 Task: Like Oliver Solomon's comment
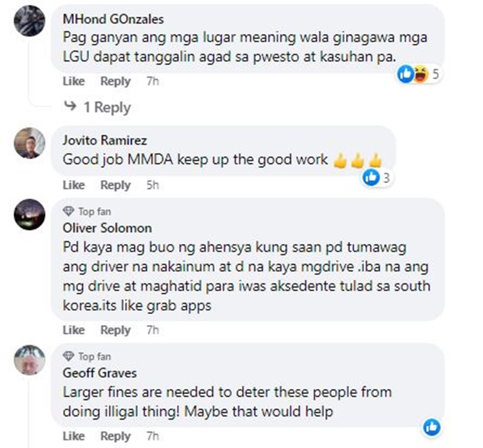(73, 330)
